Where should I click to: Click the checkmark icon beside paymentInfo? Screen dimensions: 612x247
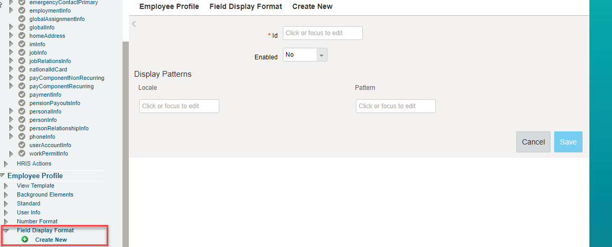pyautogui.click(x=22, y=95)
